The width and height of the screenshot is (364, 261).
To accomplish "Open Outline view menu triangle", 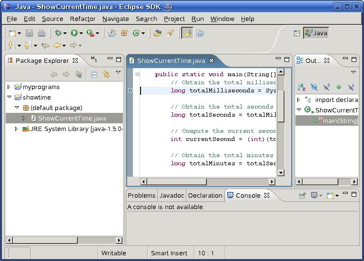I will pyautogui.click(x=354, y=72).
